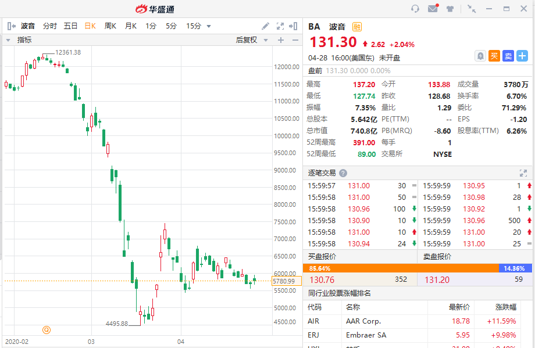Screen dimensions: 535x348
Task: Open help icon next to 逐笔交易
Action: (343, 173)
